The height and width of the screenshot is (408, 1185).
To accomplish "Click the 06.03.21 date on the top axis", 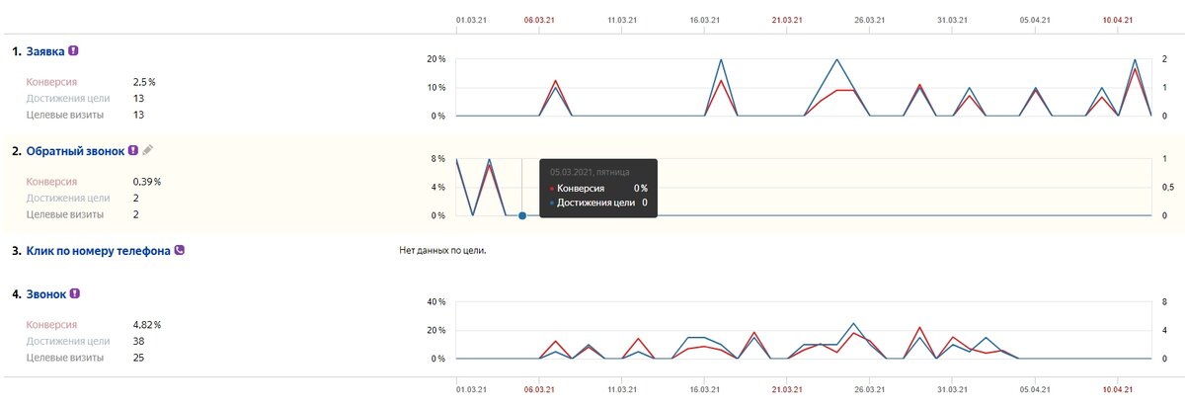I will 539,20.
